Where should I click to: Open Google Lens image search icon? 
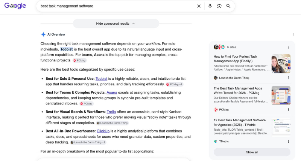tap(219, 6)
